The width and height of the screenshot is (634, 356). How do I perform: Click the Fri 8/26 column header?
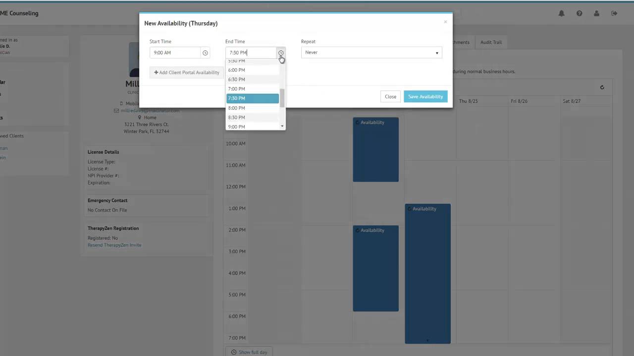pos(519,101)
